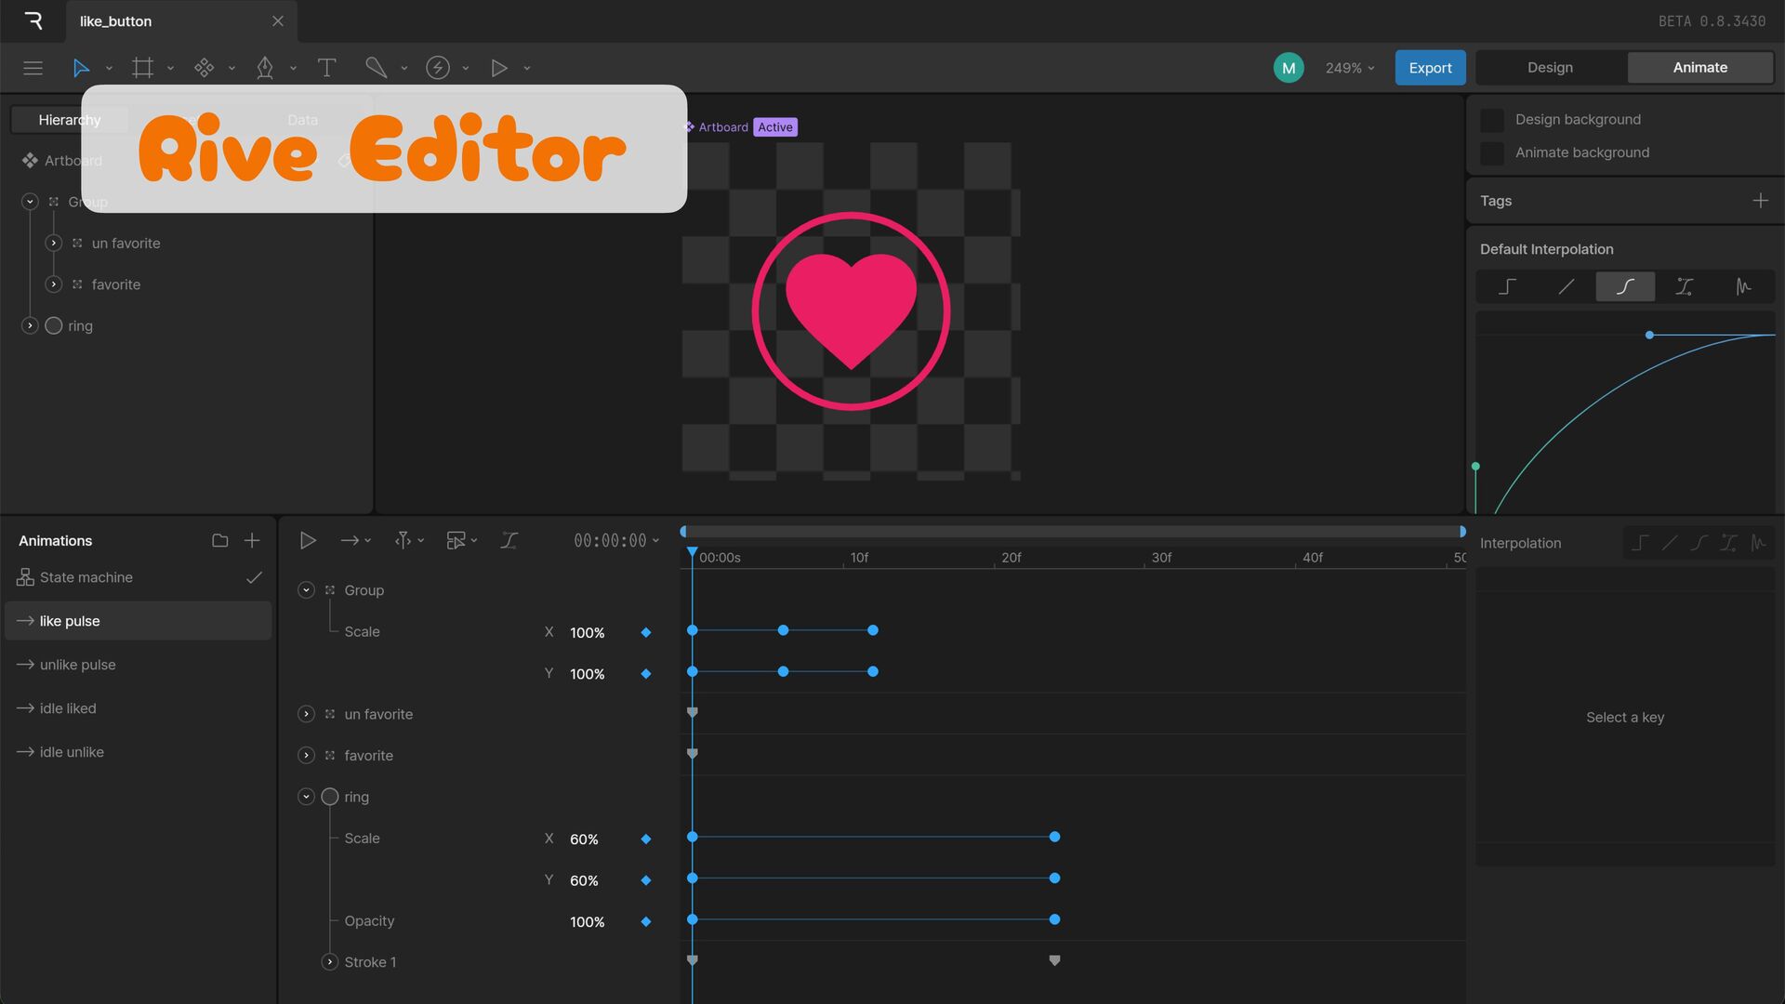Click the heart shape on canvas
Image resolution: width=1785 pixels, height=1004 pixels.
tap(851, 310)
